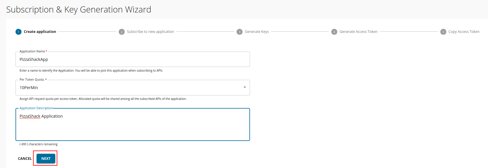The width and height of the screenshot is (488, 168).
Task: Select the Generate Access Token step label
Action: 358,32
